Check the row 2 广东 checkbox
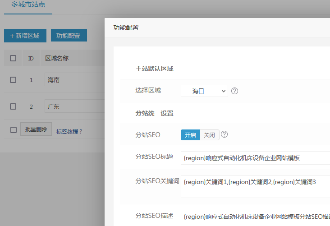The height and width of the screenshot is (226, 330). coord(13,106)
